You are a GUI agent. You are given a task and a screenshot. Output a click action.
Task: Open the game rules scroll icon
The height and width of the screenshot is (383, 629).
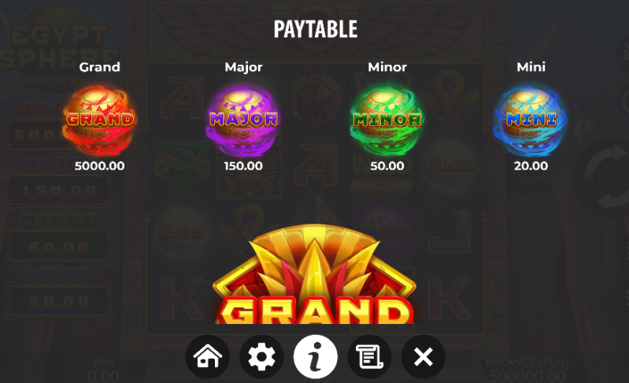tap(369, 356)
